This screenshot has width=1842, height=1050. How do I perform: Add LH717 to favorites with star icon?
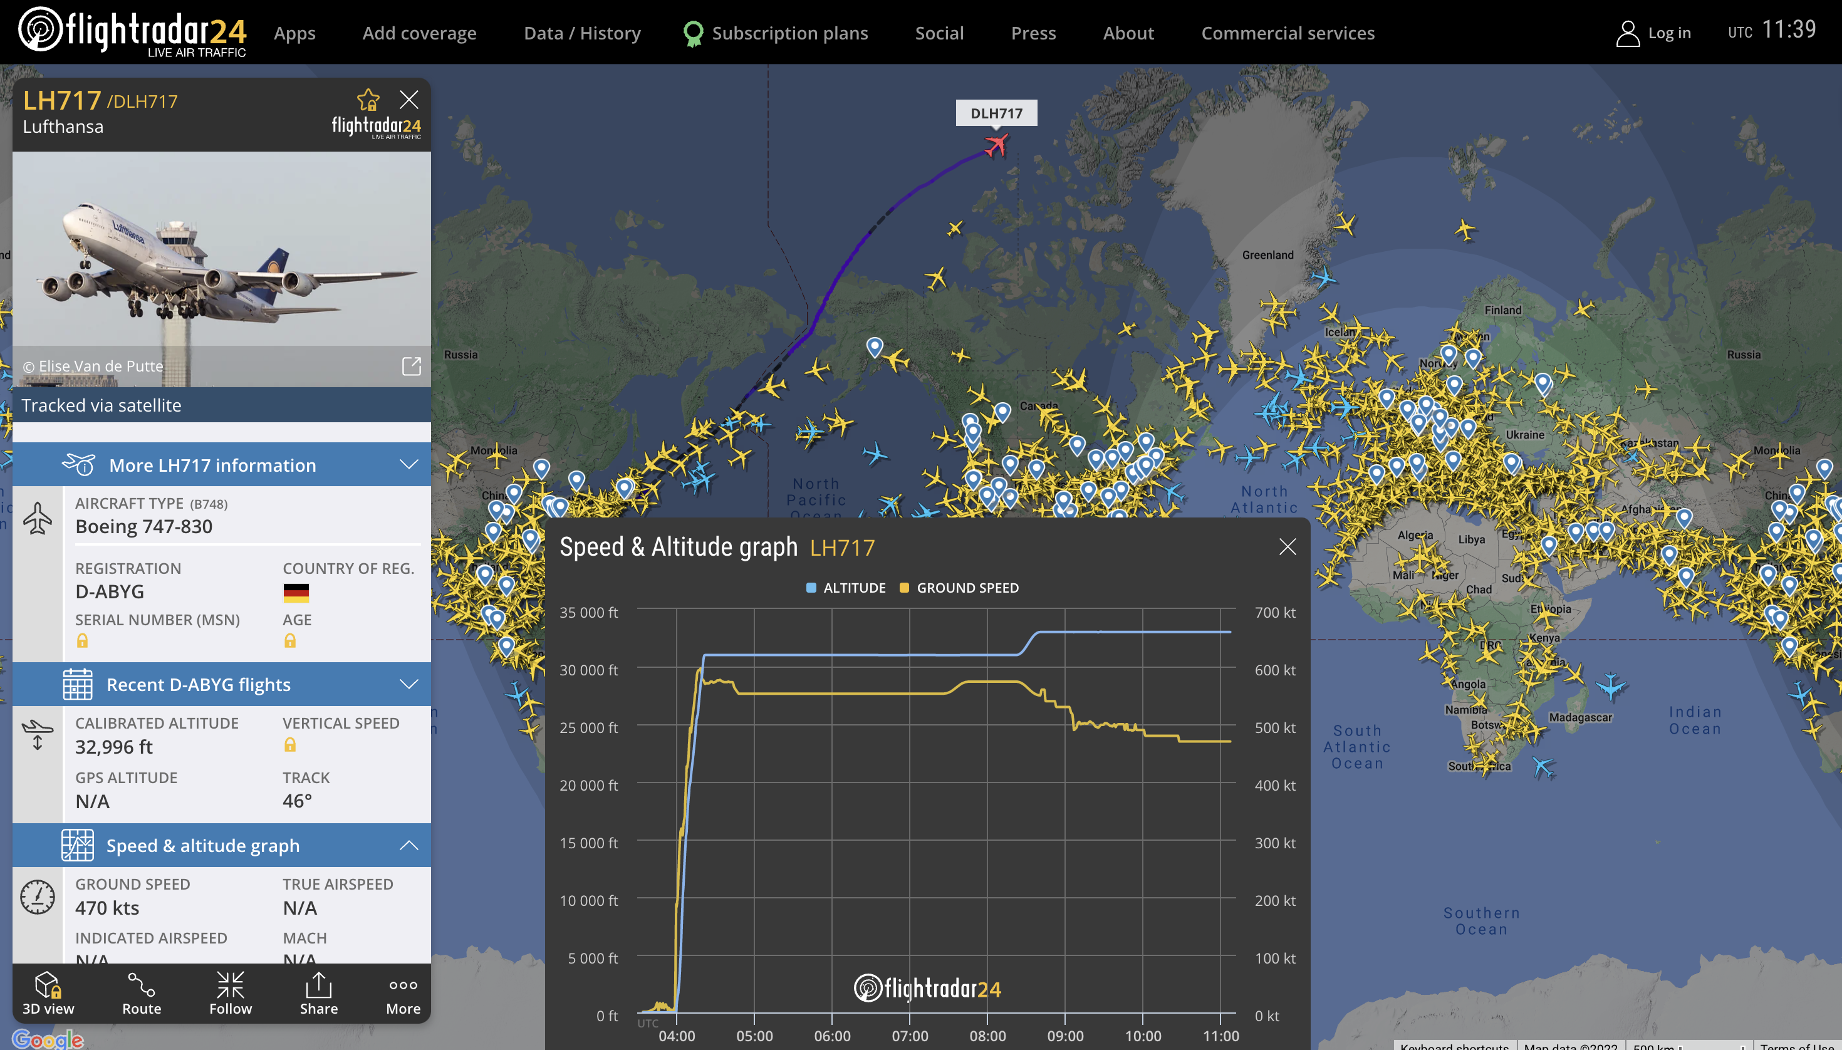[x=368, y=100]
